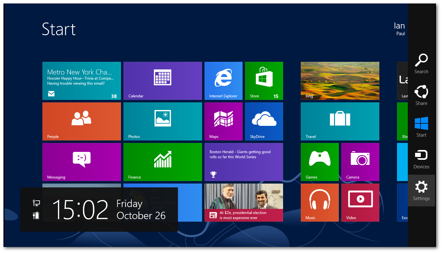The image size is (442, 253).
Task: Open the Bing landscape tile
Action: (x=340, y=81)
